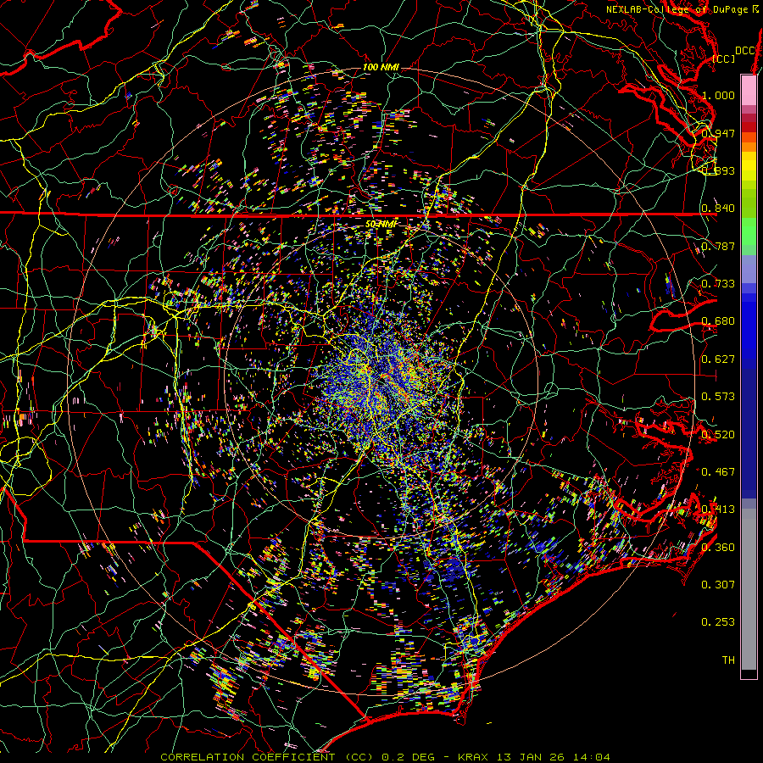Click the 0.787 scale value
The height and width of the screenshot is (763, 763).
[x=718, y=246]
